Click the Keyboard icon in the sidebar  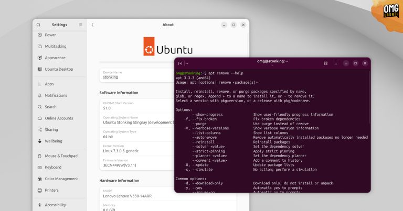tap(40, 168)
